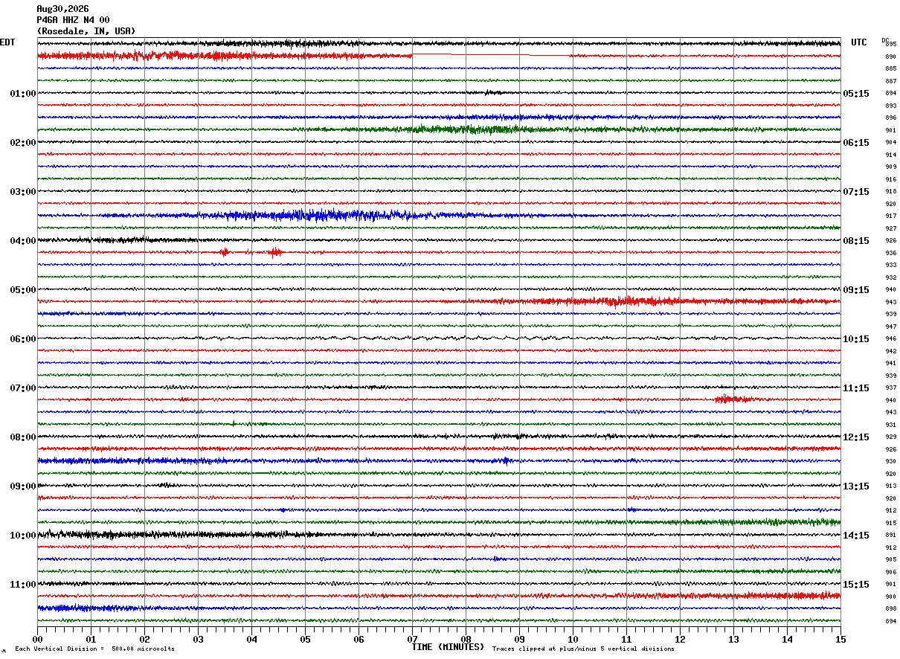Select the 14:15 UTC time label
This screenshot has height=659, width=900.
pyautogui.click(x=855, y=536)
